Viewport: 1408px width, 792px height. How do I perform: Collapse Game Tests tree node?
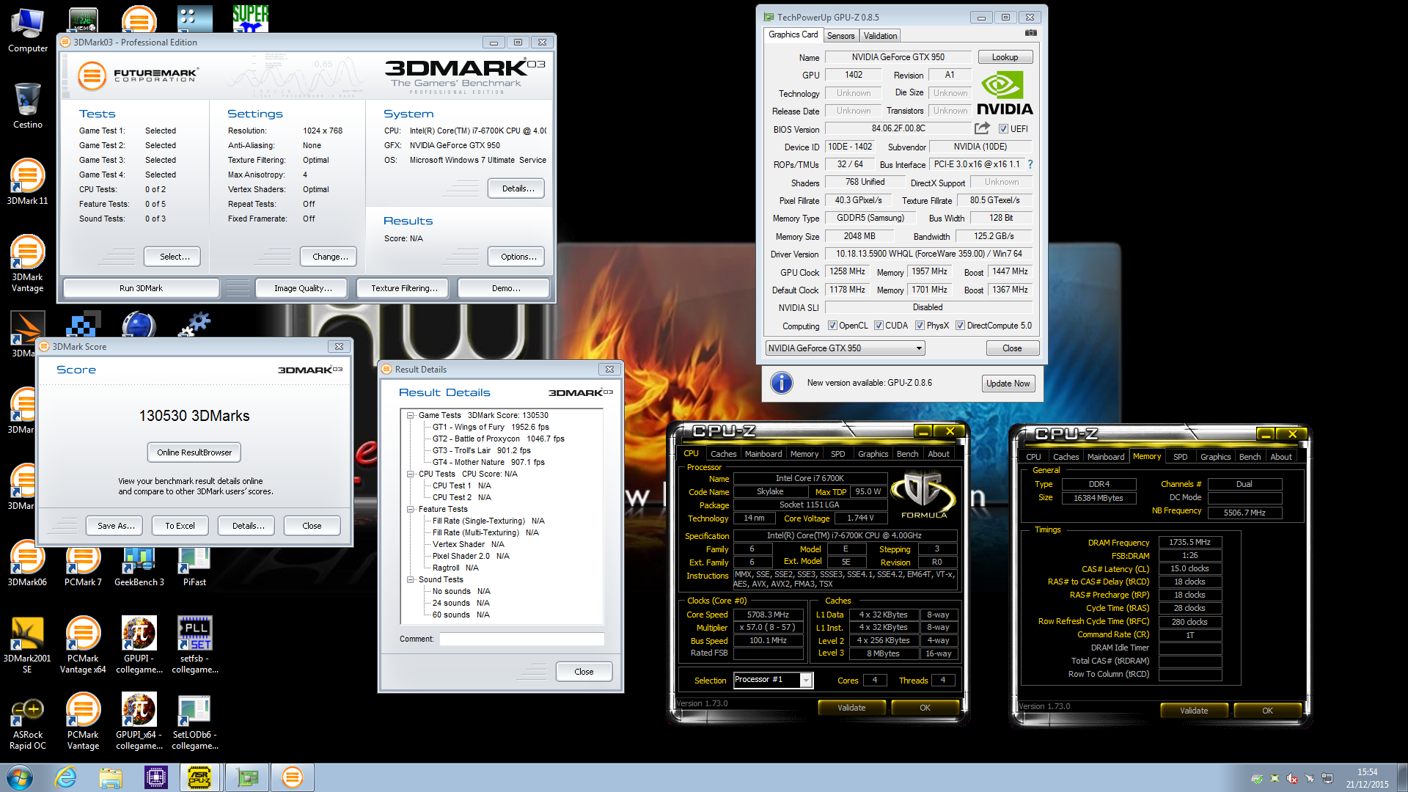tap(411, 415)
